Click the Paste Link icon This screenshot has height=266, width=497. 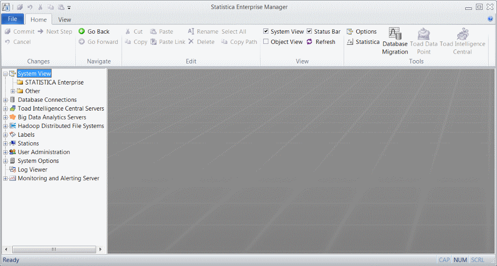pos(153,42)
